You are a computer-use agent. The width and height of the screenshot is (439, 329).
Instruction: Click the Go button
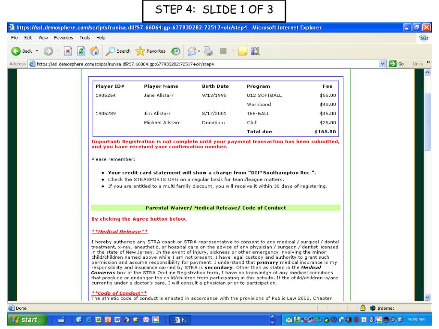(397, 64)
